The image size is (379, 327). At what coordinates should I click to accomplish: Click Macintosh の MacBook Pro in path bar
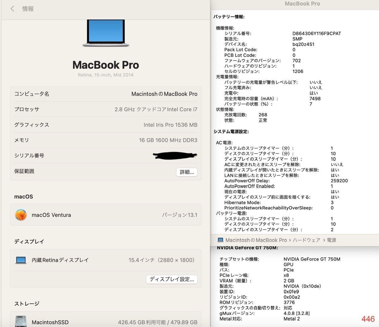coord(256,240)
